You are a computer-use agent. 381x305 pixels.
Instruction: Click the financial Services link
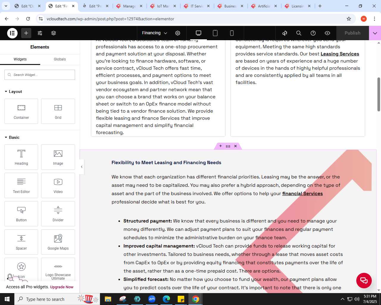(302, 194)
